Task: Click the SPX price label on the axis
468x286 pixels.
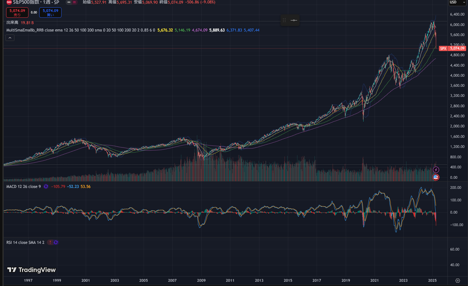Action: pos(443,49)
